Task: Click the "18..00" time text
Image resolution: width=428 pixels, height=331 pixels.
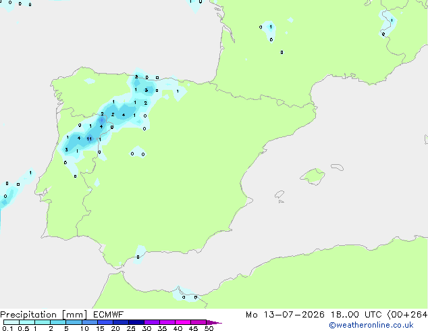Action: [345, 315]
